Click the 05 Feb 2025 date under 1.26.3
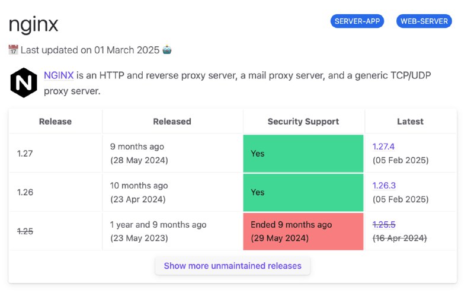Screen dimensions: 474x302 [401, 199]
